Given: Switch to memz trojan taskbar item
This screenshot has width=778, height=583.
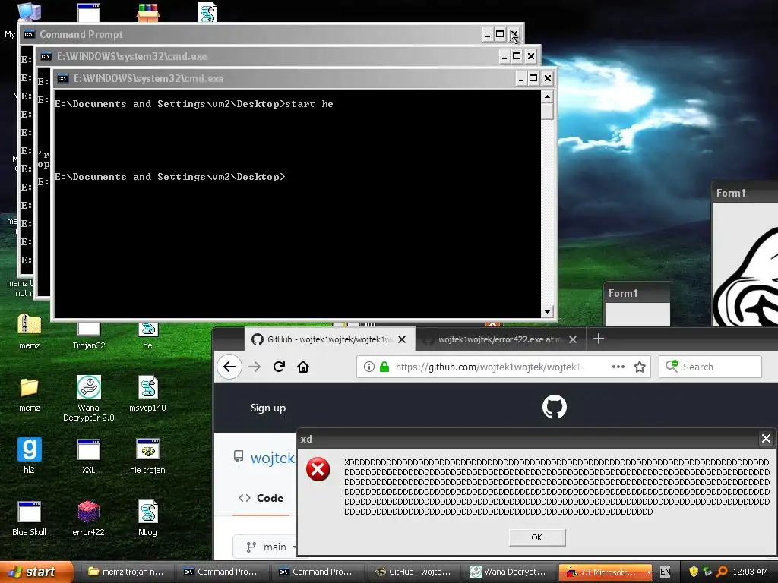Looking at the screenshot, I should (x=126, y=572).
